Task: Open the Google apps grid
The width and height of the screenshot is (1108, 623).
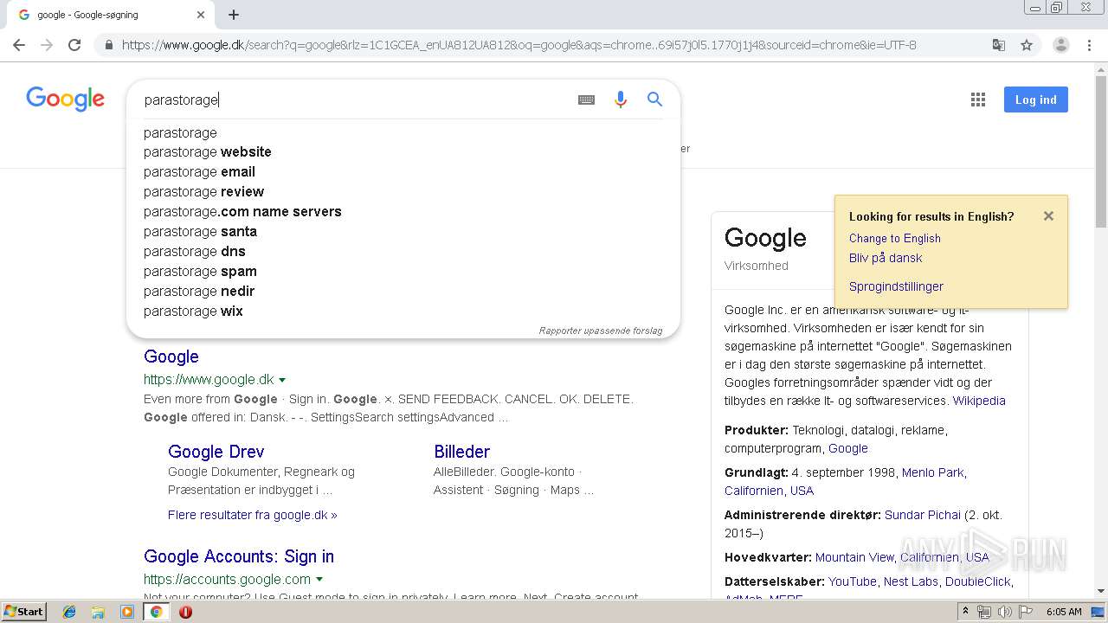Action: (x=978, y=100)
